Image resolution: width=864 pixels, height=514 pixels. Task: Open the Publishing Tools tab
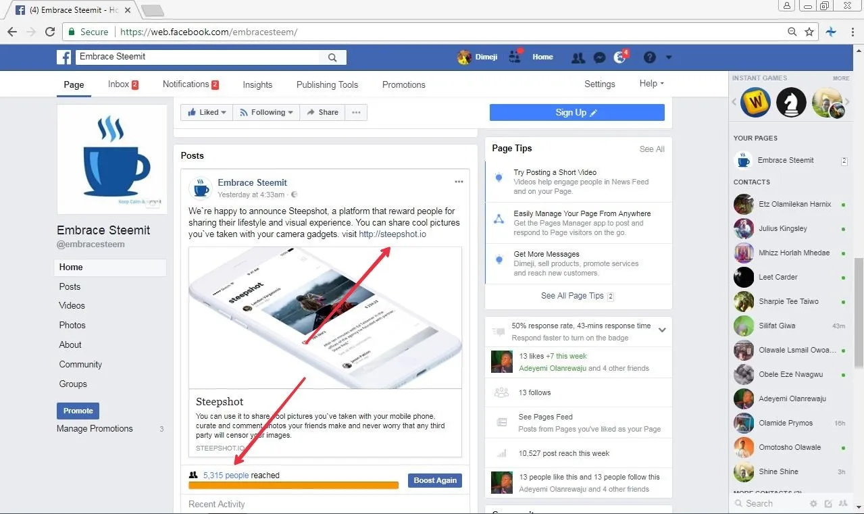coord(327,84)
